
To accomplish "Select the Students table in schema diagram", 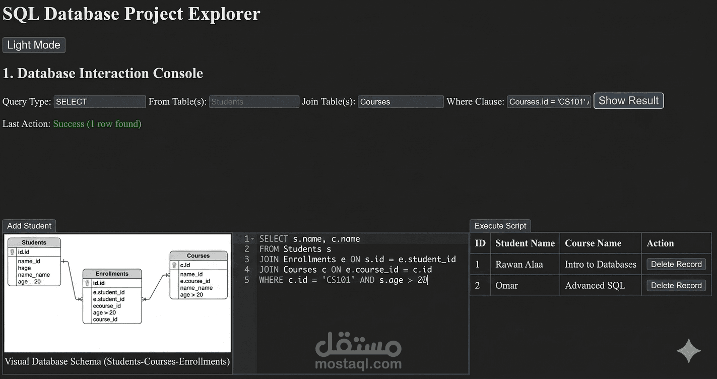I will click(34, 262).
